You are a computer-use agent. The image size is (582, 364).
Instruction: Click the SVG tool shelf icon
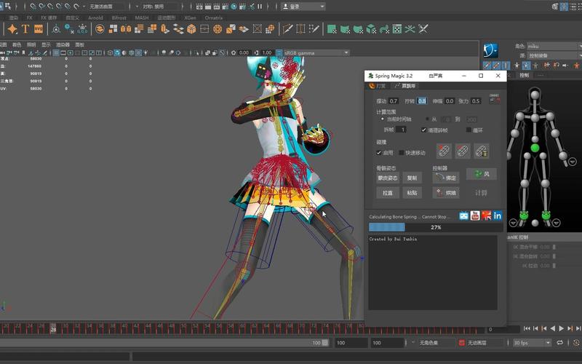tap(39, 29)
